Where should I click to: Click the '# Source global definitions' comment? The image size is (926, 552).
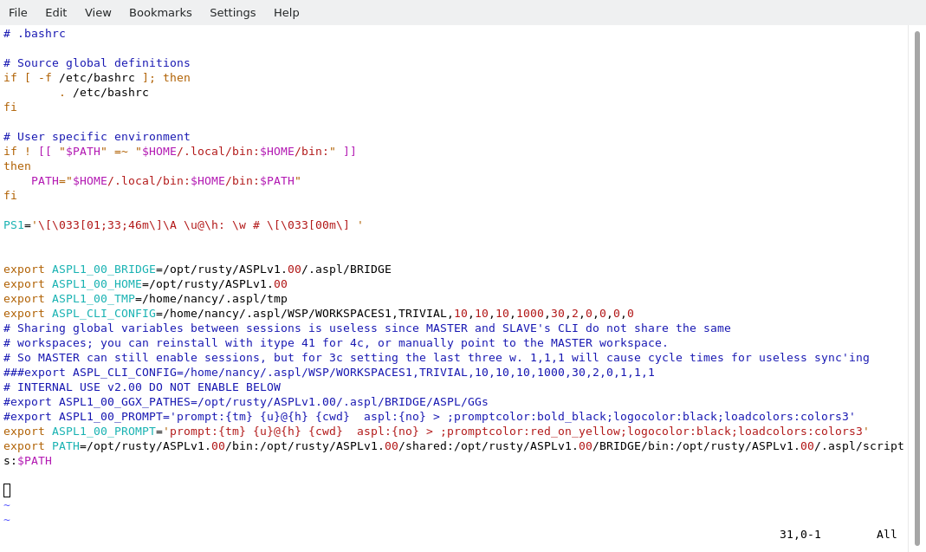coord(97,63)
